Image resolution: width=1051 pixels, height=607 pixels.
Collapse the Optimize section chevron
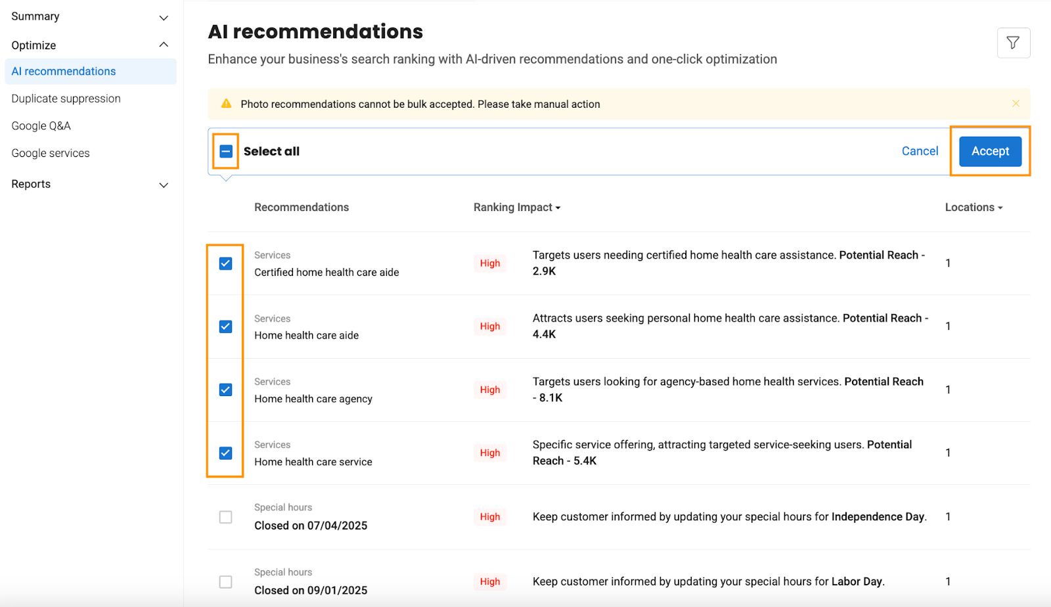pyautogui.click(x=164, y=45)
